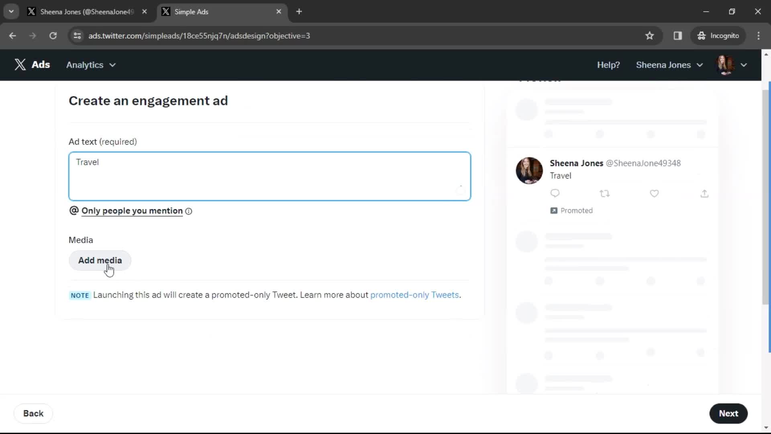Click the promoted-only Tweets hyperlink
This screenshot has width=771, height=434.
coord(415,295)
